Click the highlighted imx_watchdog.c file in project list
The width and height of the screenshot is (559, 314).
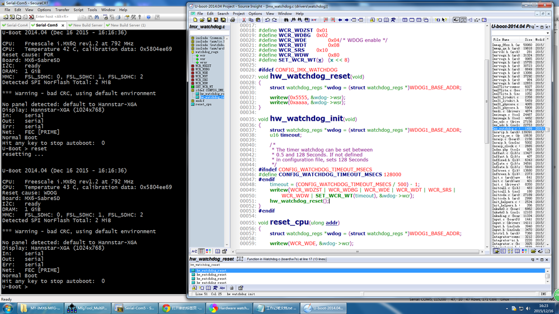519,129
